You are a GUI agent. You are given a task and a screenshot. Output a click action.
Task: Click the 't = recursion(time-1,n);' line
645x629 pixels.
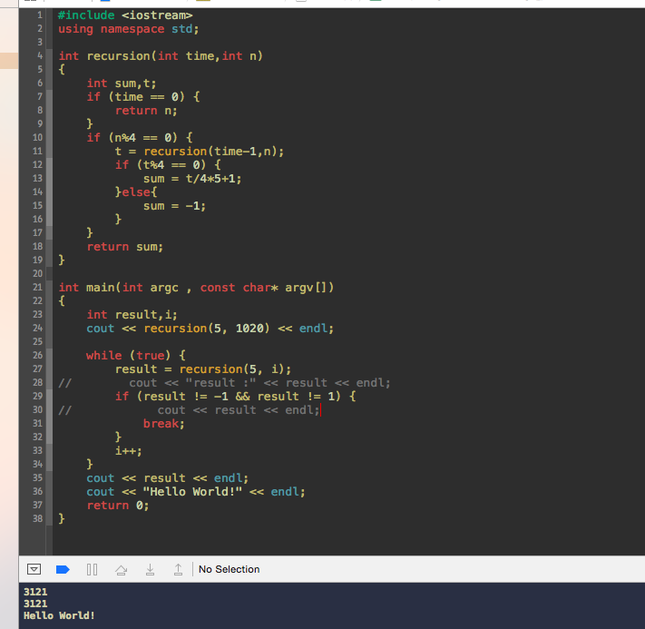[200, 152]
